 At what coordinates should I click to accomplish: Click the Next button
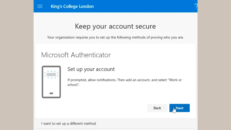(179, 108)
